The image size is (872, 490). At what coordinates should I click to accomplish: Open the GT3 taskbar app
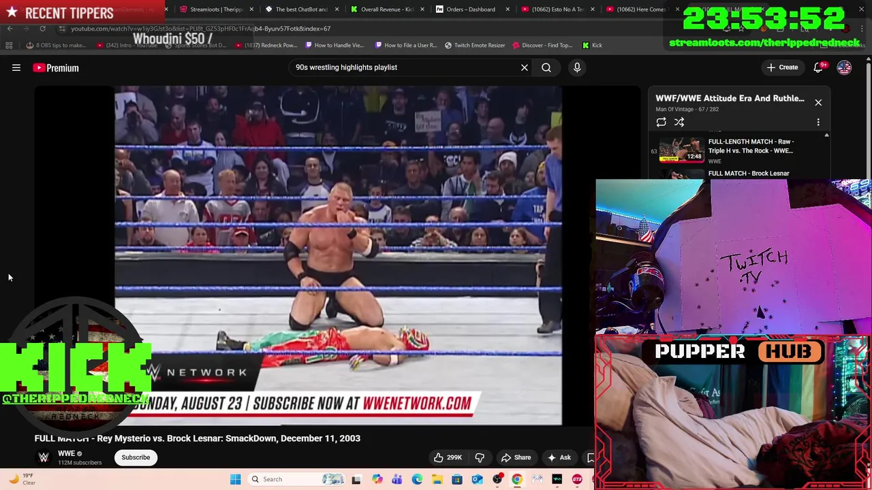(x=577, y=479)
